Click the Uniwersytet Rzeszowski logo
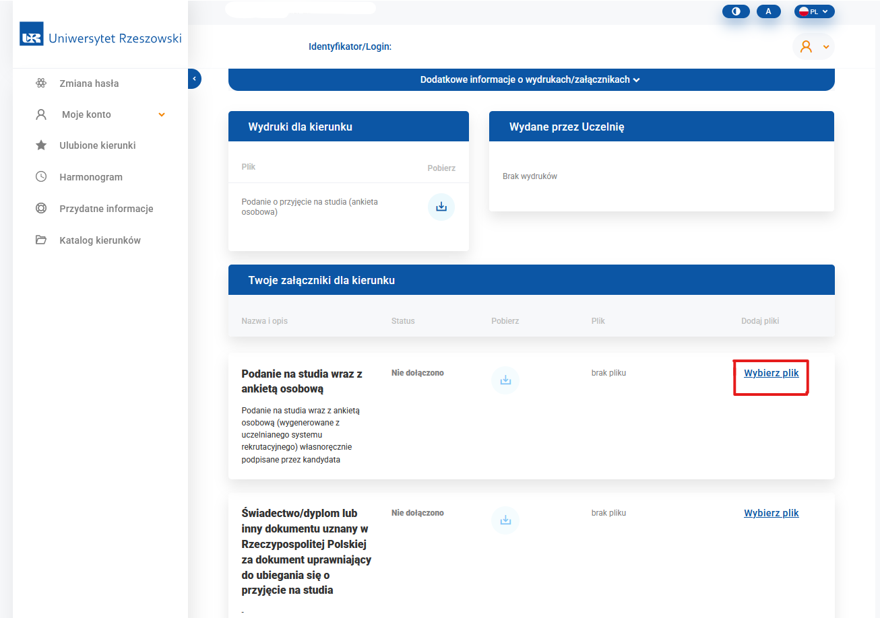880x618 pixels. pos(100,38)
